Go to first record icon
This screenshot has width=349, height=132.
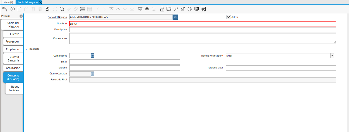coord(111,9)
